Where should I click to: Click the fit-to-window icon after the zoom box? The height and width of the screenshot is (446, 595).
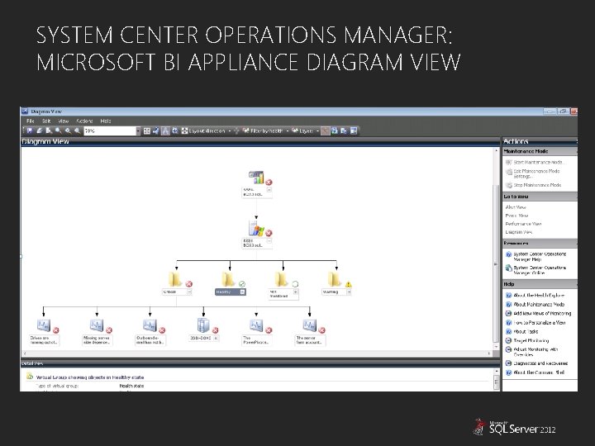[147, 130]
